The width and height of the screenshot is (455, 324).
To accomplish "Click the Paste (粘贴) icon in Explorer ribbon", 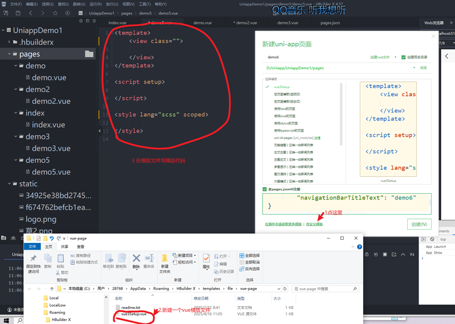I will [x=60, y=258].
